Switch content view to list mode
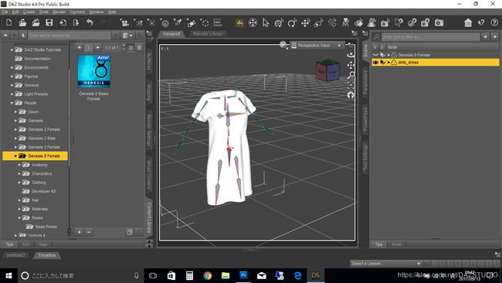 (x=139, y=47)
